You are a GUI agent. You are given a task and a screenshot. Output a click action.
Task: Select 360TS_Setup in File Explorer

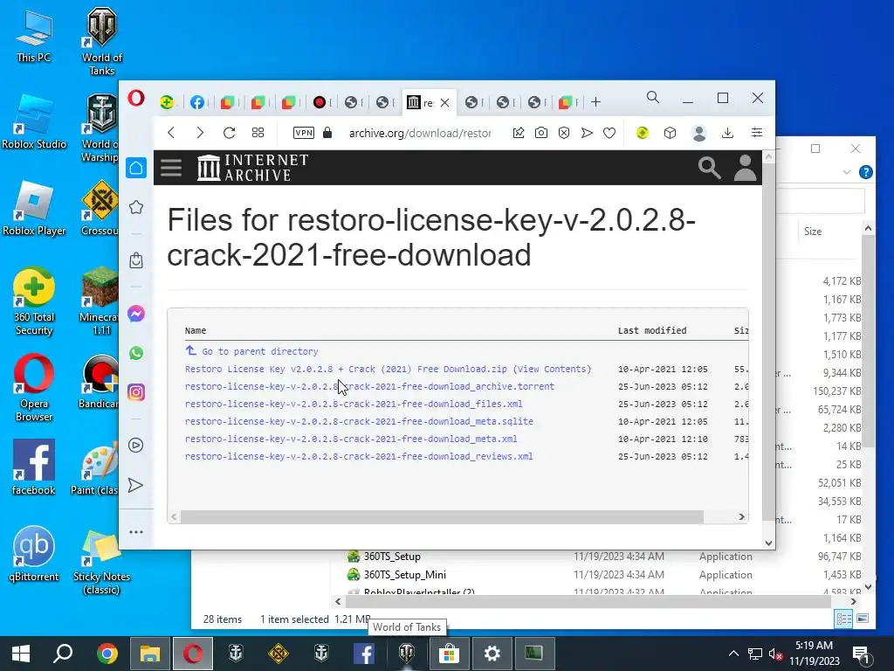(x=392, y=557)
